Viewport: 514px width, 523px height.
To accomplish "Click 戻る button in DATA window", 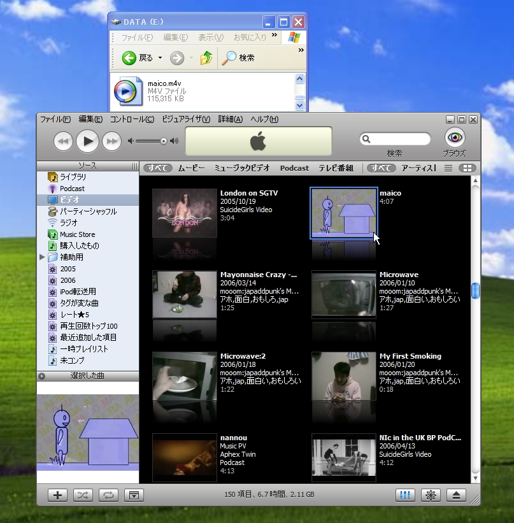I will pyautogui.click(x=137, y=58).
